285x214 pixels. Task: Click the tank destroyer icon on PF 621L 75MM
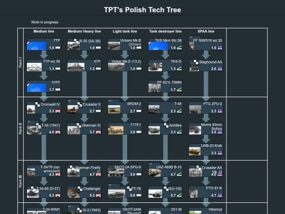[x=179, y=89]
